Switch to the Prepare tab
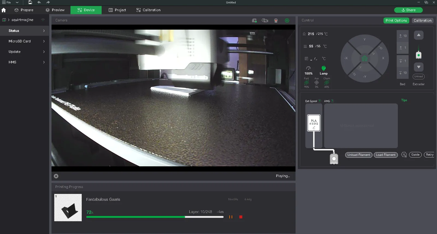Image resolution: width=437 pixels, height=234 pixels. (x=24, y=10)
